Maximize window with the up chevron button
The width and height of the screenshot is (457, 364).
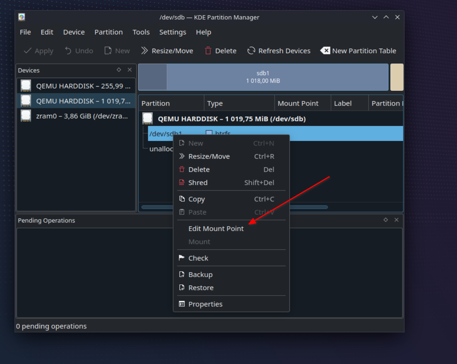[x=386, y=17]
